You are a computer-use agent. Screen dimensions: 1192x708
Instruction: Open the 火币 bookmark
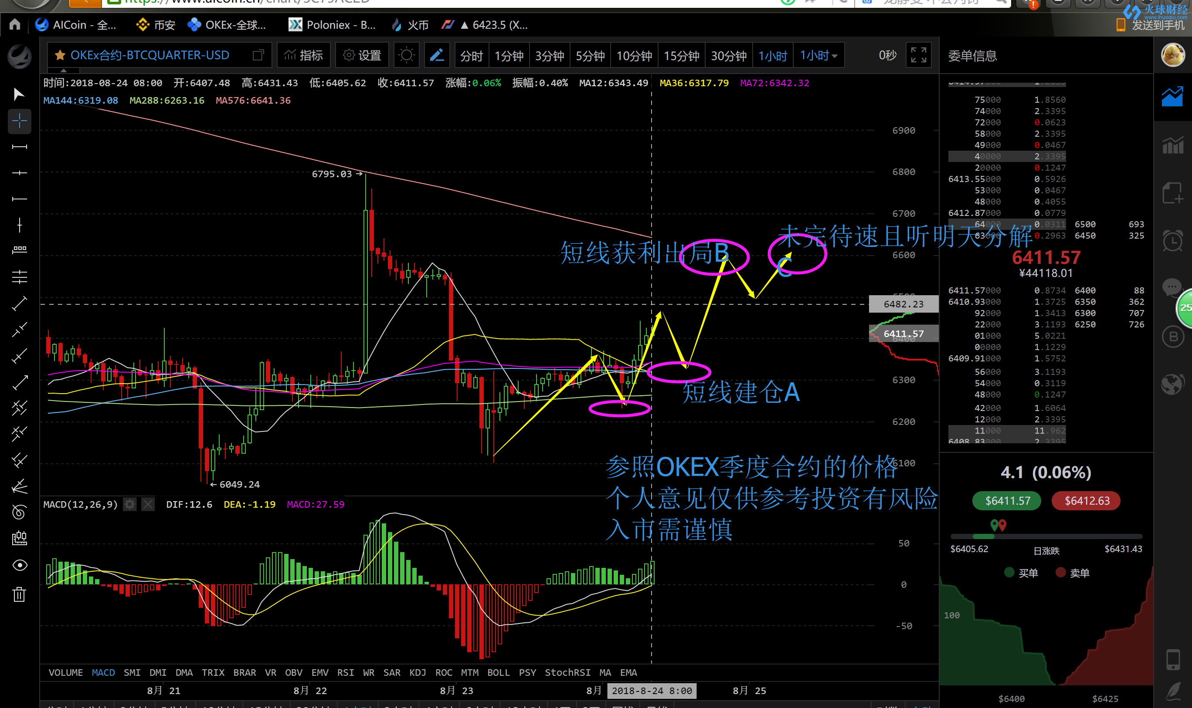click(x=410, y=25)
